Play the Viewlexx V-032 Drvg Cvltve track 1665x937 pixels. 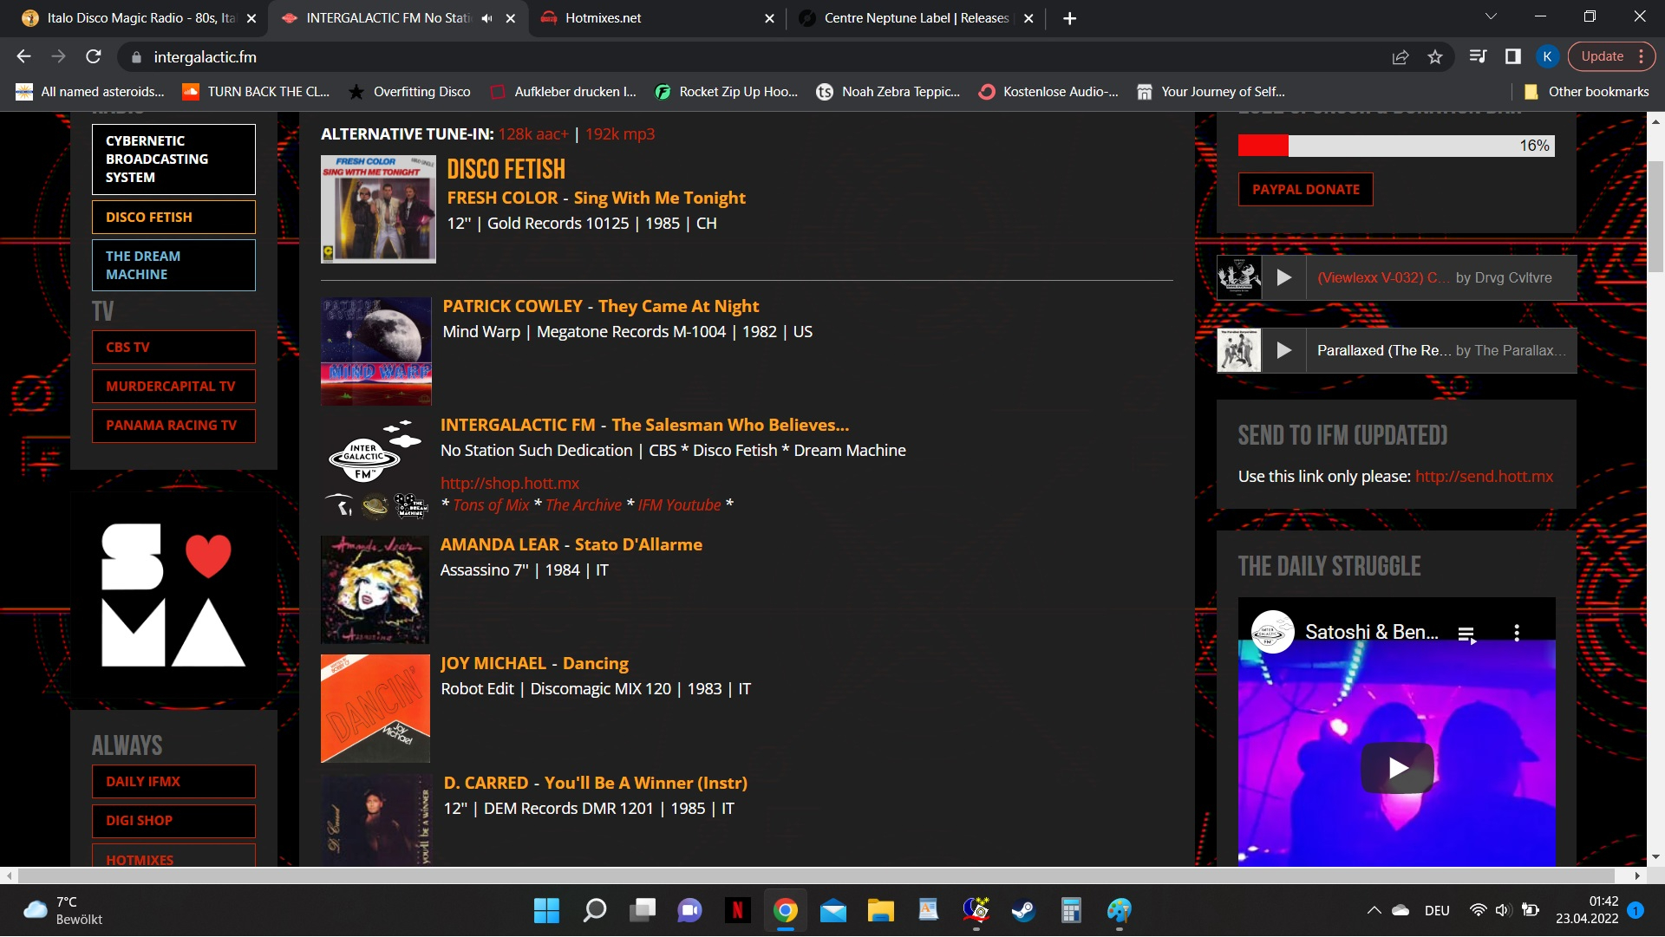tap(1283, 278)
